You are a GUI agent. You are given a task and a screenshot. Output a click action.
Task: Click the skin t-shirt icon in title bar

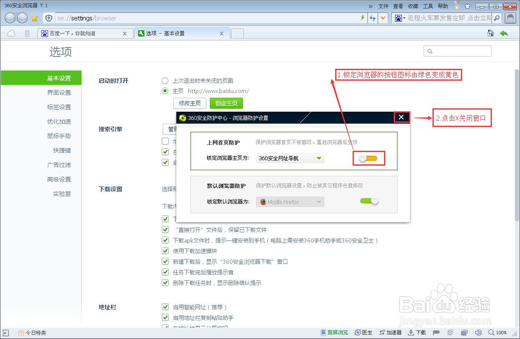[x=467, y=6]
